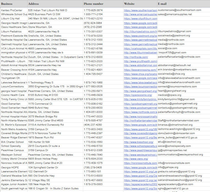Image resolution: width=210 pixels, height=192 pixels.
Task: Open the lakeviewbehavioral website link
Action: pyautogui.click(x=140, y=82)
